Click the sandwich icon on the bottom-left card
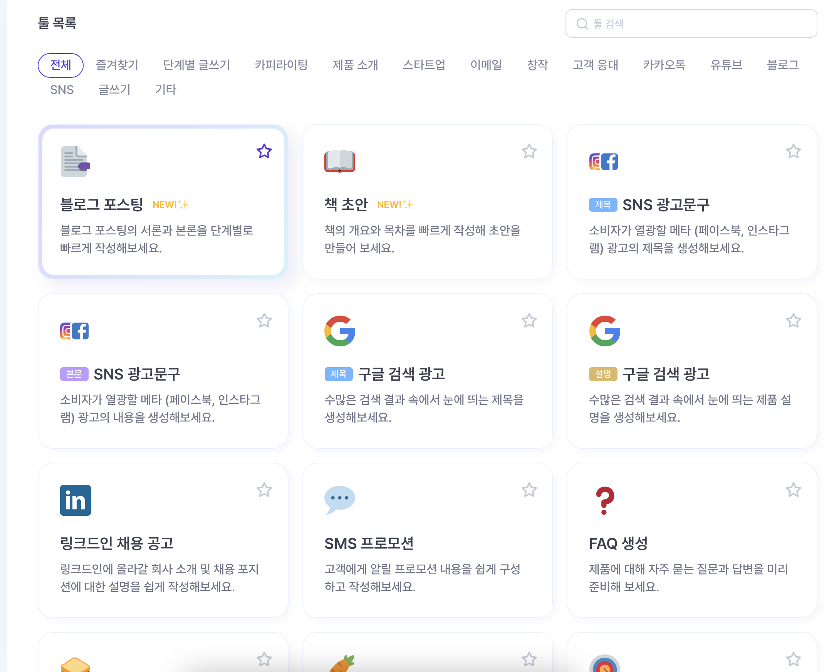Viewport: 829px width, 672px height. tap(75, 664)
